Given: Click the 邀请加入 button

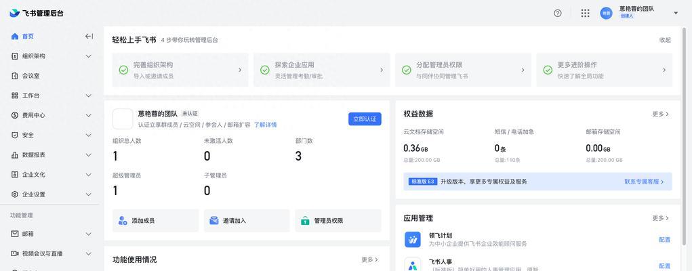Looking at the screenshot, I should click(x=247, y=221).
